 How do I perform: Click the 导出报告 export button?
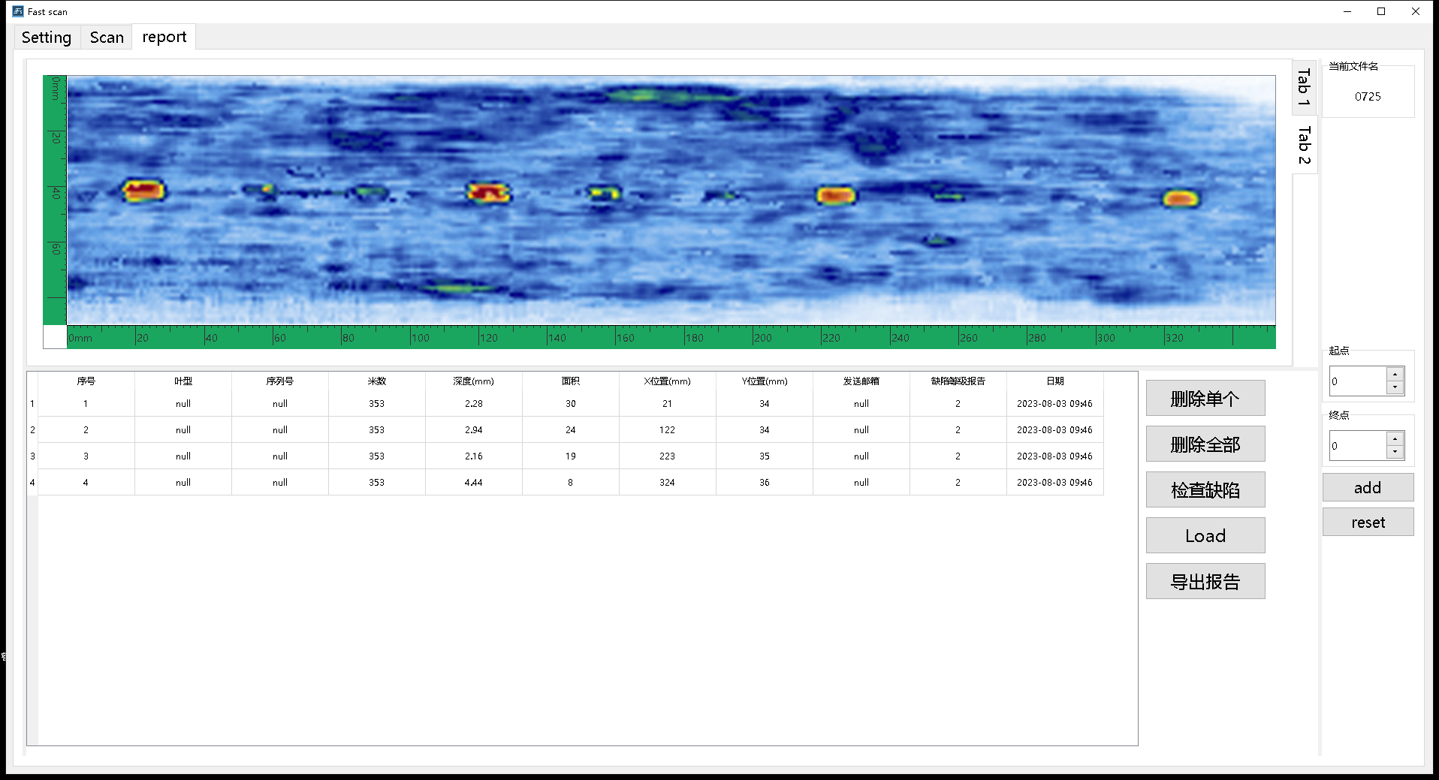click(x=1205, y=582)
